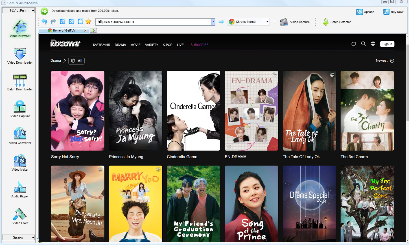Open the LIVE menu item
Image resolution: width=409 pixels, height=245 pixels.
point(180,45)
